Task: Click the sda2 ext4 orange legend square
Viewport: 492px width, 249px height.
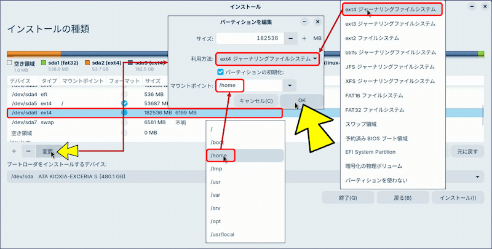Action: [x=88, y=63]
